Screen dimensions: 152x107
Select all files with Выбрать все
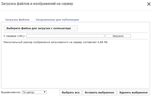(71, 92)
